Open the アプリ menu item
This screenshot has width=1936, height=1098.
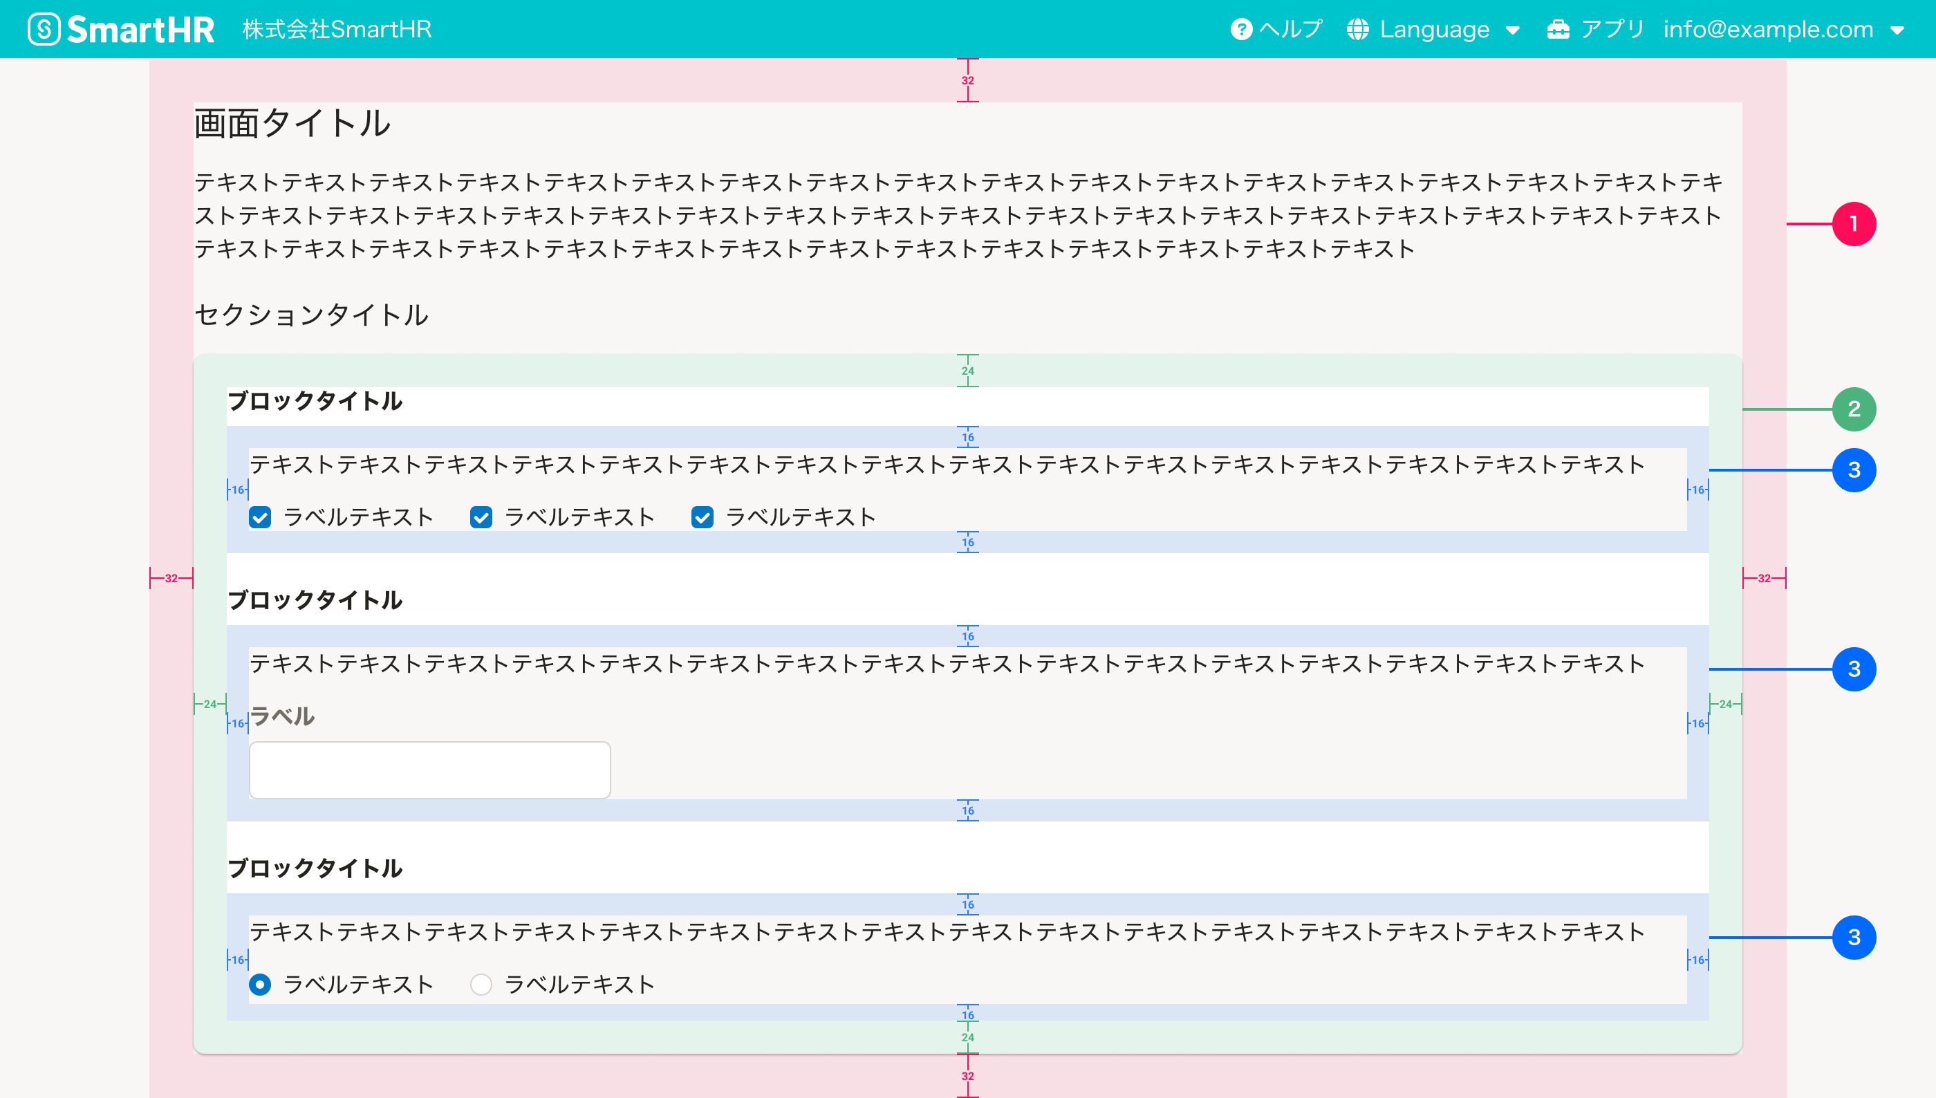tap(1612, 30)
